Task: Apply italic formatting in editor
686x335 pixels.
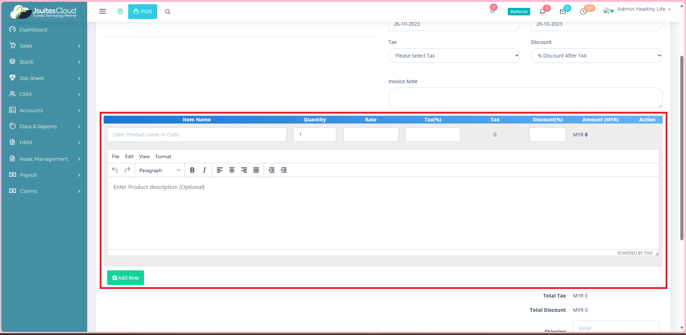Action: point(204,170)
